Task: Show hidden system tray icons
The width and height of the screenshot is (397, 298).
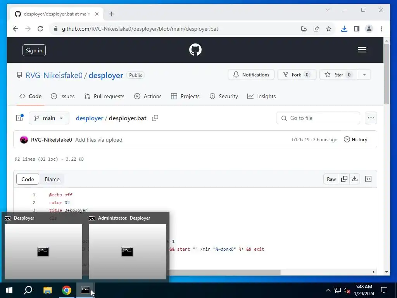Action: point(328,290)
